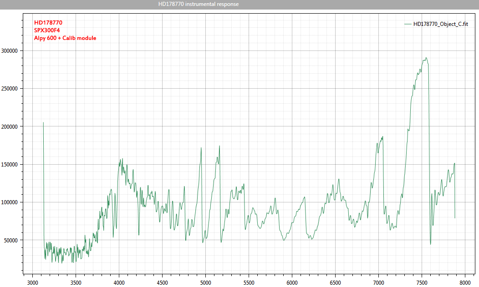This screenshot has height=287, width=479.
Task: Select the "Alpy 600 + Calib module" annotation
Action: (65, 38)
